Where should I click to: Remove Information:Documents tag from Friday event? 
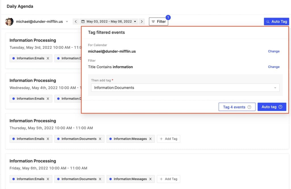[100, 179]
